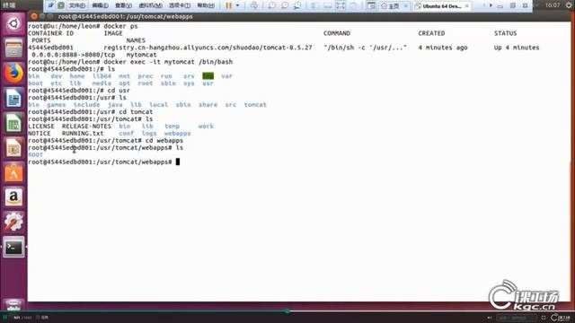This screenshot has height=323, width=575.
Task: Click the Send Ctrl+Alt+Del toolbar icon
Action: pos(253,5)
